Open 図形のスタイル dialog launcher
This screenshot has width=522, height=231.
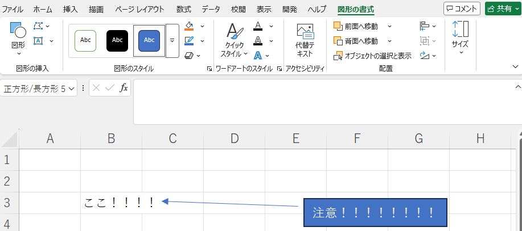(x=209, y=69)
